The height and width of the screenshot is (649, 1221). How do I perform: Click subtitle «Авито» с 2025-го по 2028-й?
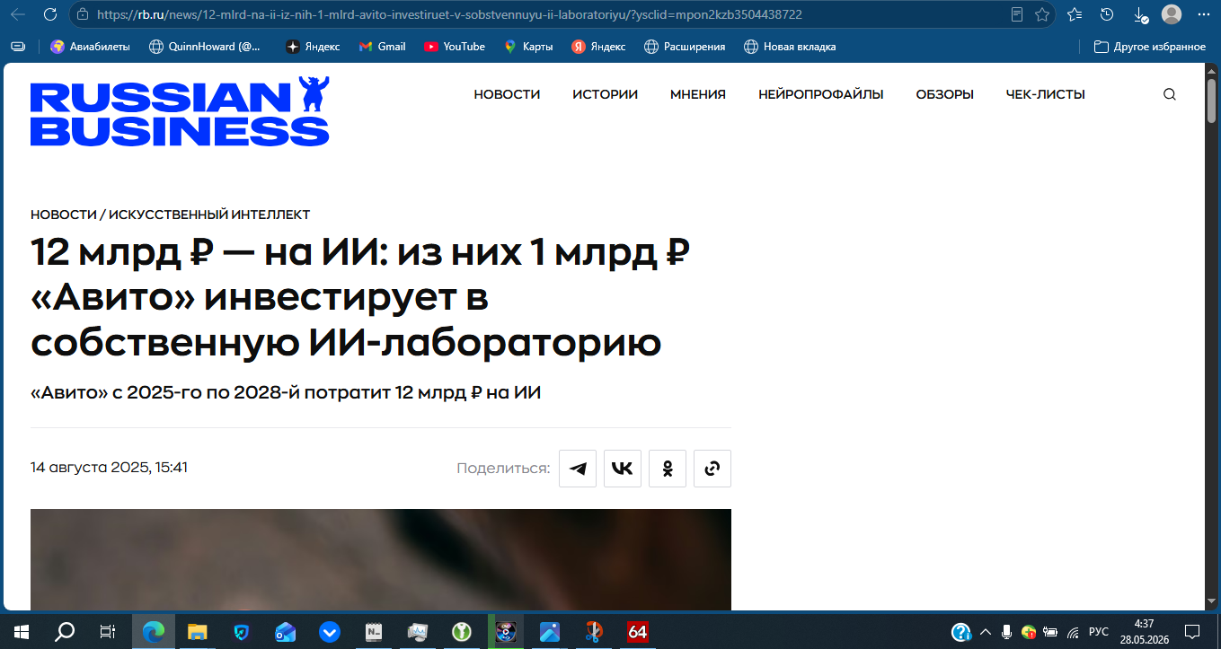coord(286,392)
